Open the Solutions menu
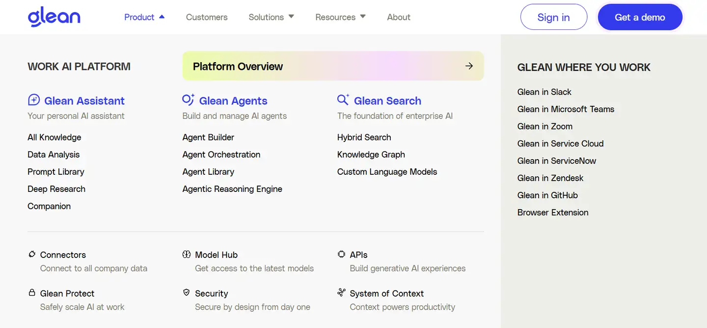 pos(266,17)
